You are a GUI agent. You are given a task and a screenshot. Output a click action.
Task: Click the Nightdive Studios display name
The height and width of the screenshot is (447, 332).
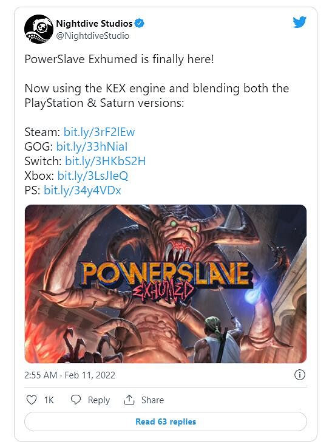[94, 23]
